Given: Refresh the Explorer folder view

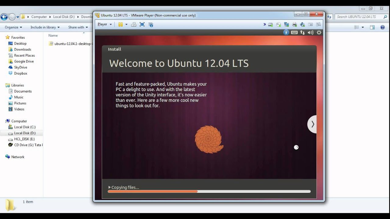Looking at the screenshot, I should pos(329,17).
